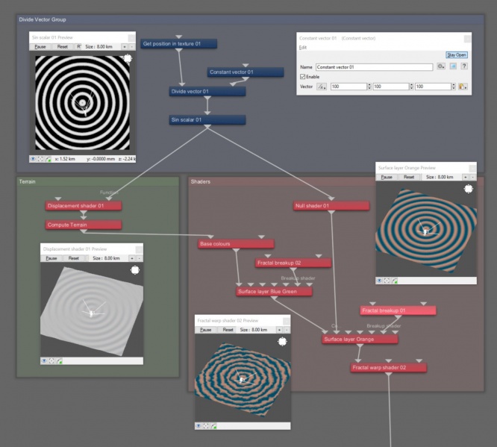Open colour picker icon after vector fields
Screen dimensions: 497x447
463,87
